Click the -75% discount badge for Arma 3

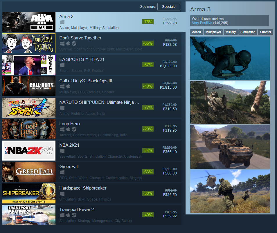click(148, 22)
